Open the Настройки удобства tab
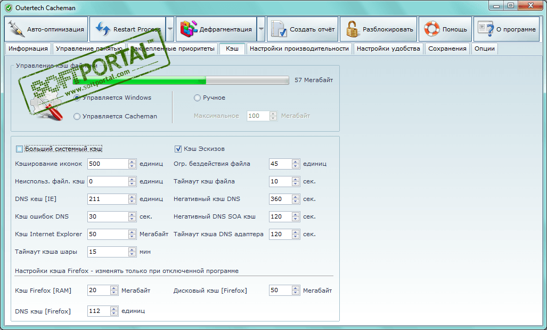The width and height of the screenshot is (547, 330). [388, 49]
